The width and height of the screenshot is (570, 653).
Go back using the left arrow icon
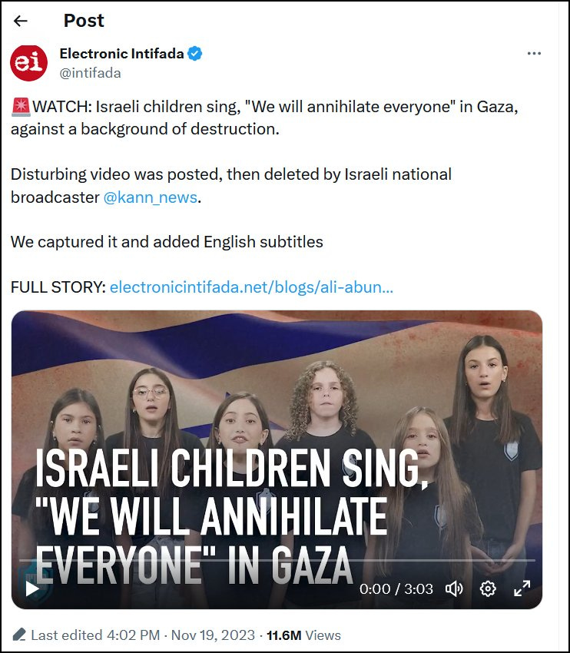pos(20,21)
